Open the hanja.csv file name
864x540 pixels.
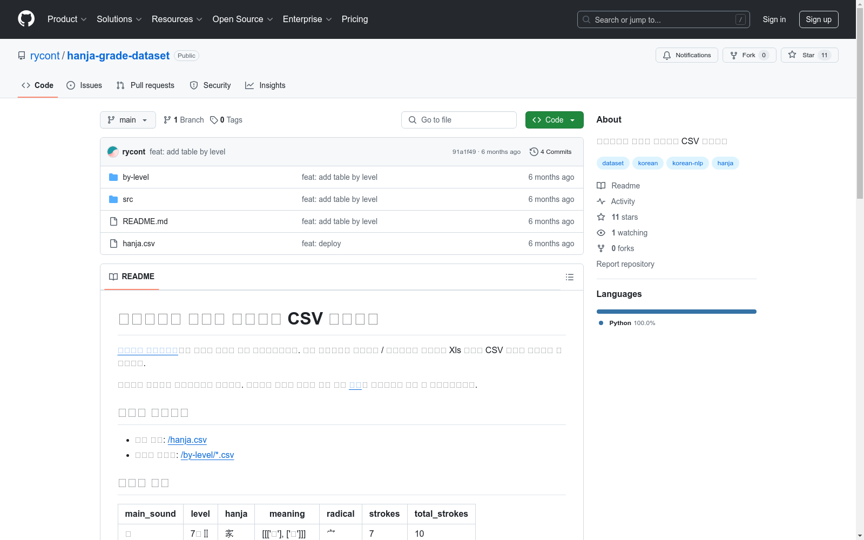(x=139, y=244)
